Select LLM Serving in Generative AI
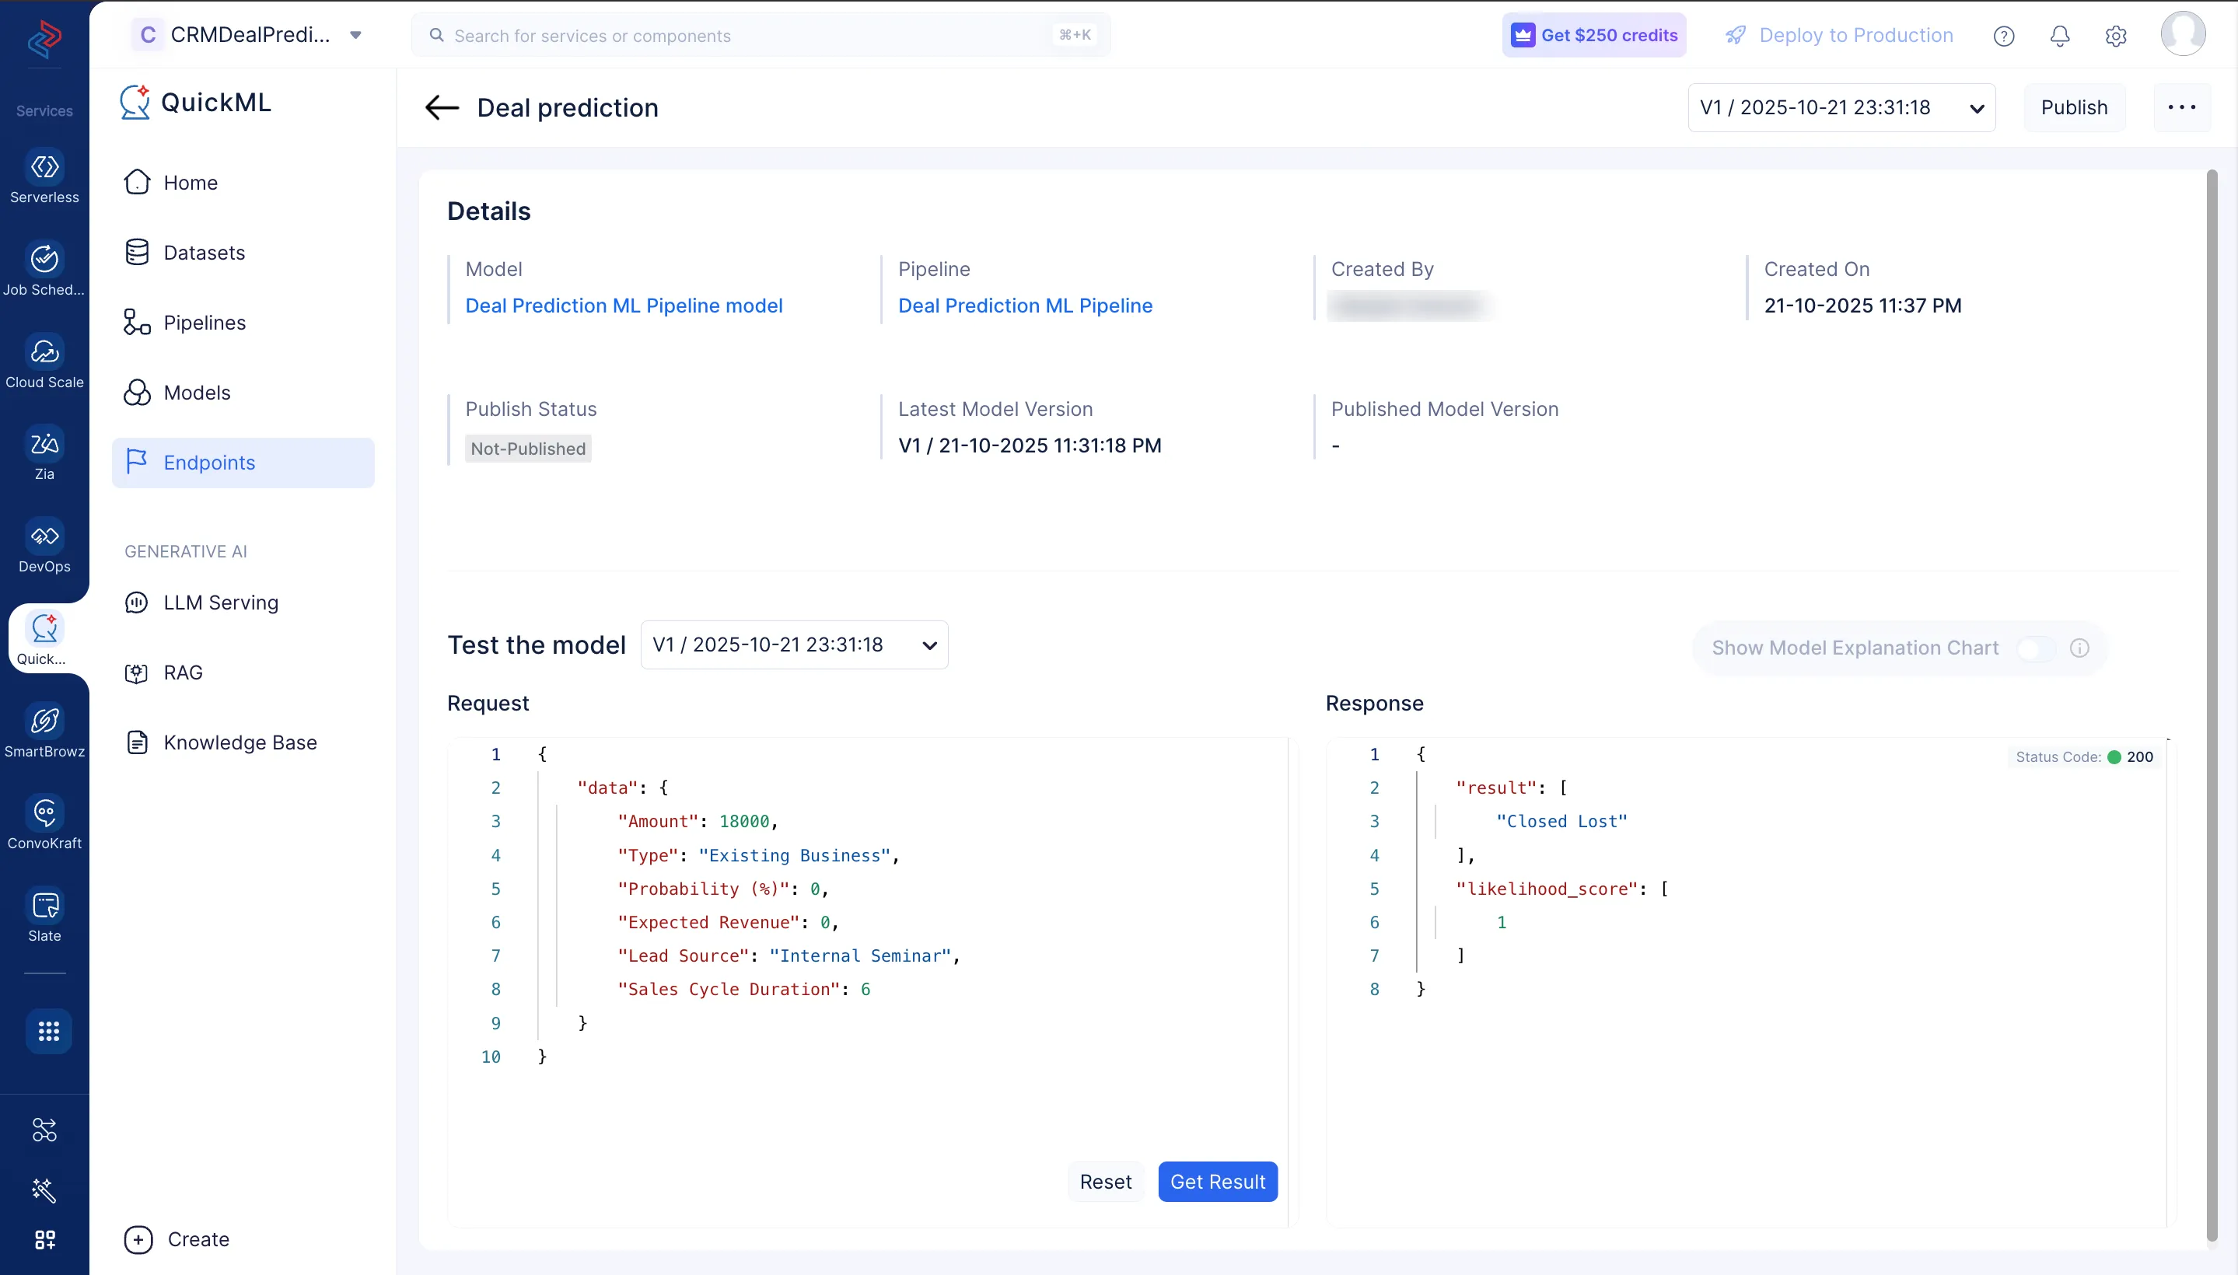 click(x=221, y=603)
